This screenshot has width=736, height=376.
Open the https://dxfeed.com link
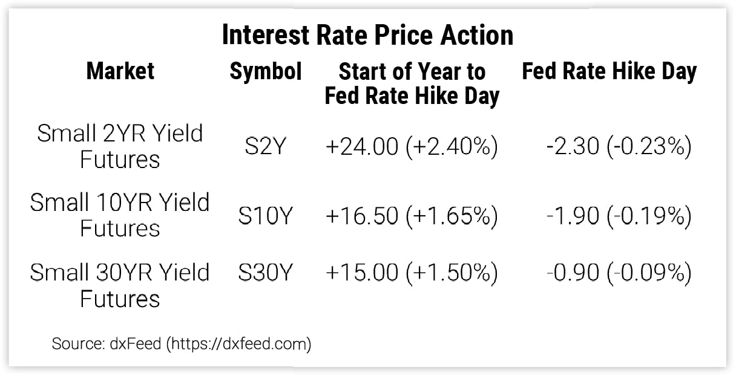[x=240, y=345]
